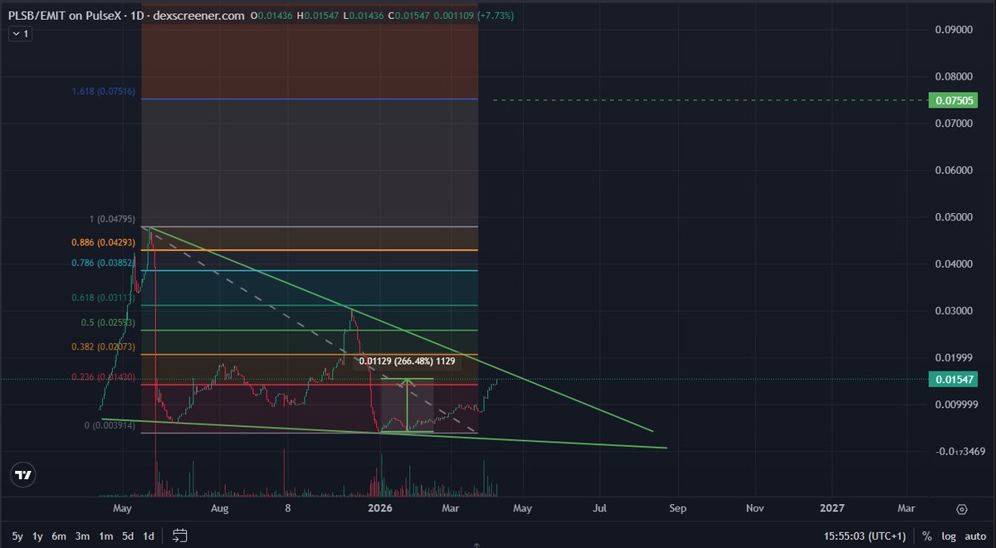Toggle log scale mode
This screenshot has width=996, height=548.
pos(950,536)
